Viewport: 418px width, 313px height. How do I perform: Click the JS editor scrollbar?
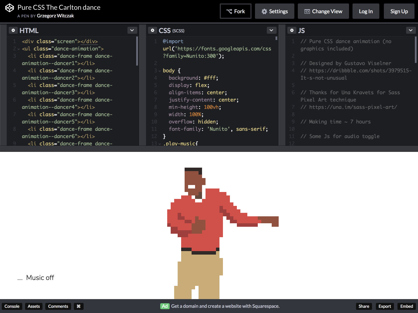point(416,49)
